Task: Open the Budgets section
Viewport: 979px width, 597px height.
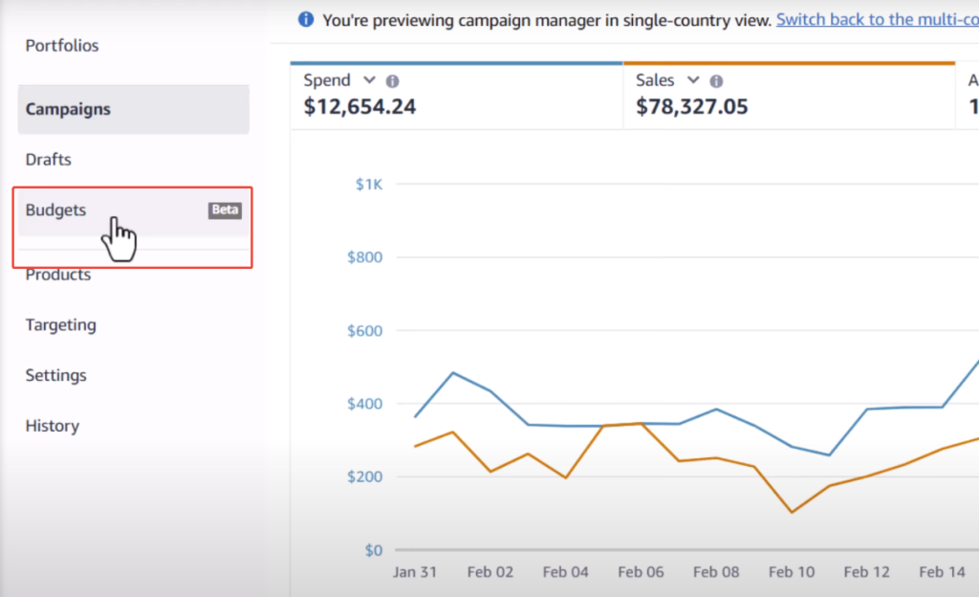Action: pyautogui.click(x=56, y=210)
